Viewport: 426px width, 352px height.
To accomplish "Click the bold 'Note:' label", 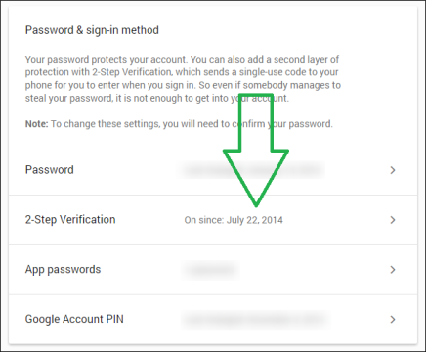I will coord(36,124).
